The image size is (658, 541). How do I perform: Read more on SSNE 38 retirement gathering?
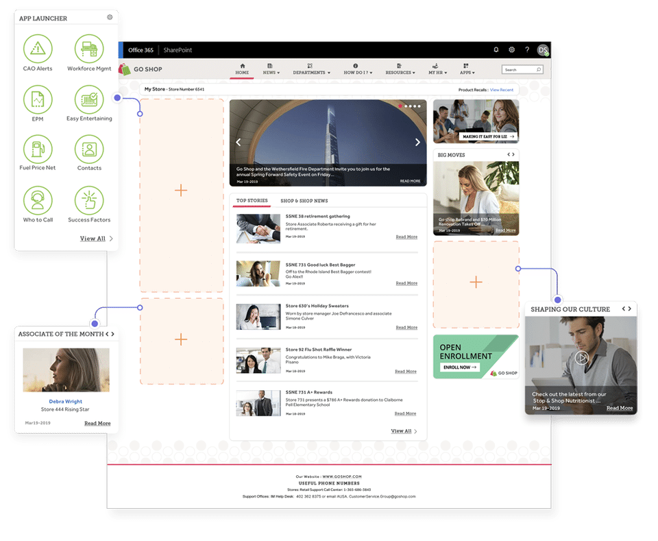click(406, 237)
